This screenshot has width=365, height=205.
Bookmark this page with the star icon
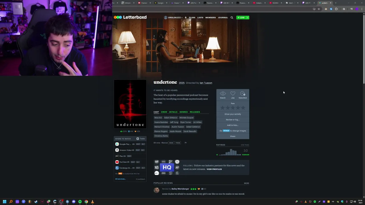319,9
